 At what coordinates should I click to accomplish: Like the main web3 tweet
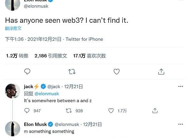point(117,72)
